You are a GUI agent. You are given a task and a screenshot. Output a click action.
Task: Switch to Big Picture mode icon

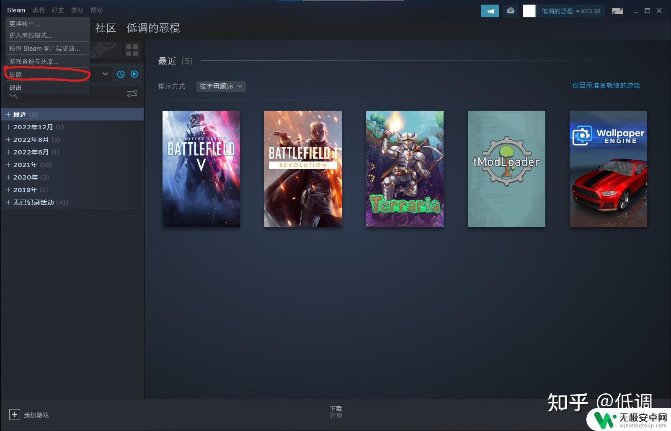click(617, 11)
